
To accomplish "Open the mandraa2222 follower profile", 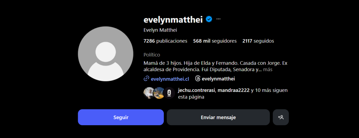I will [x=233, y=90].
